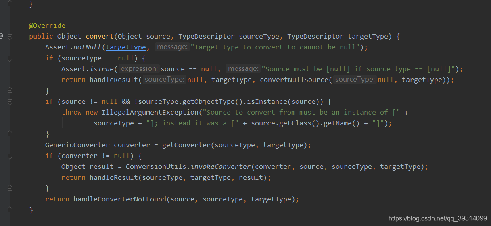
Task: Click 'getConverter' method call
Action: tap(186, 145)
